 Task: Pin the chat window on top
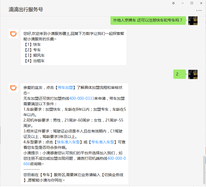click(173, 3)
